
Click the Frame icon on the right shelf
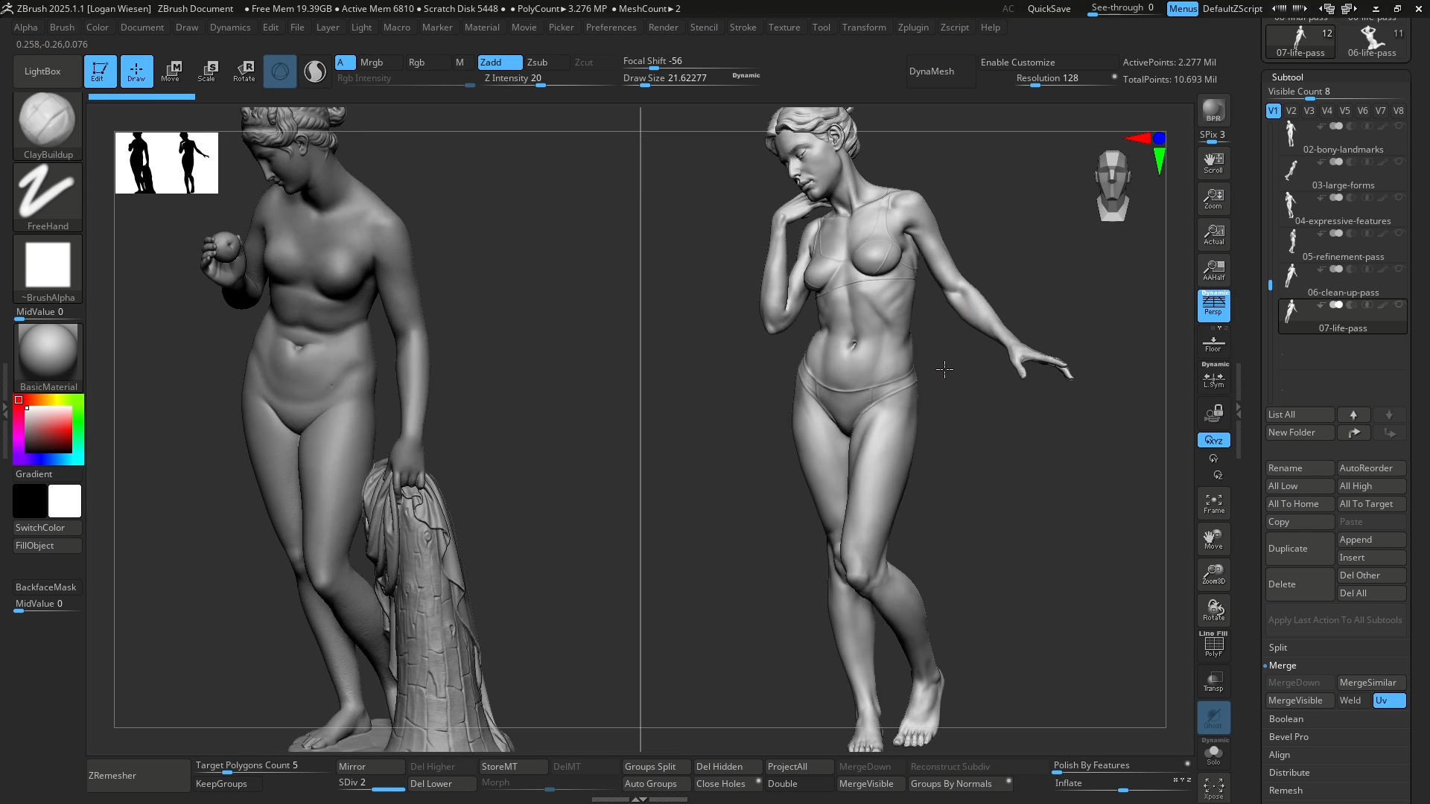1213,502
